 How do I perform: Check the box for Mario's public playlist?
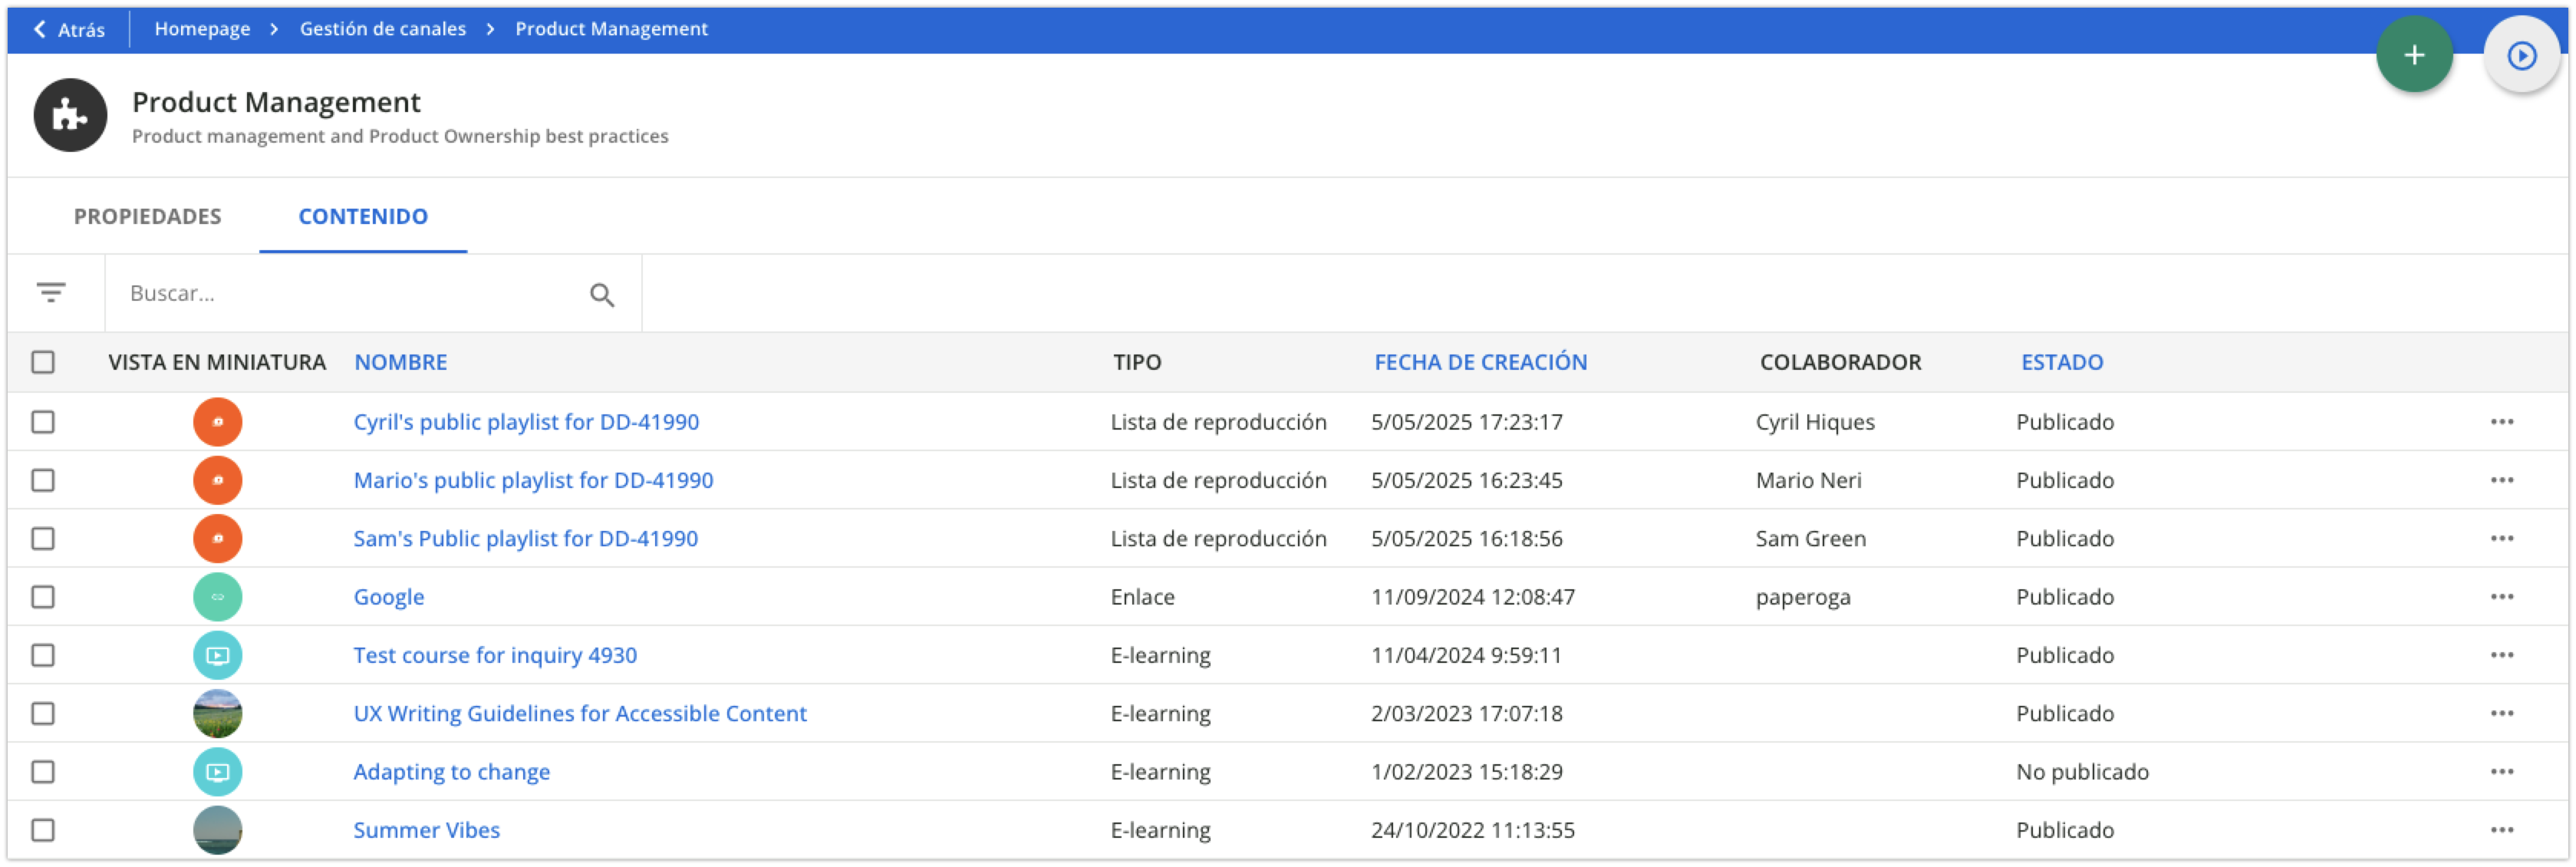point(43,480)
